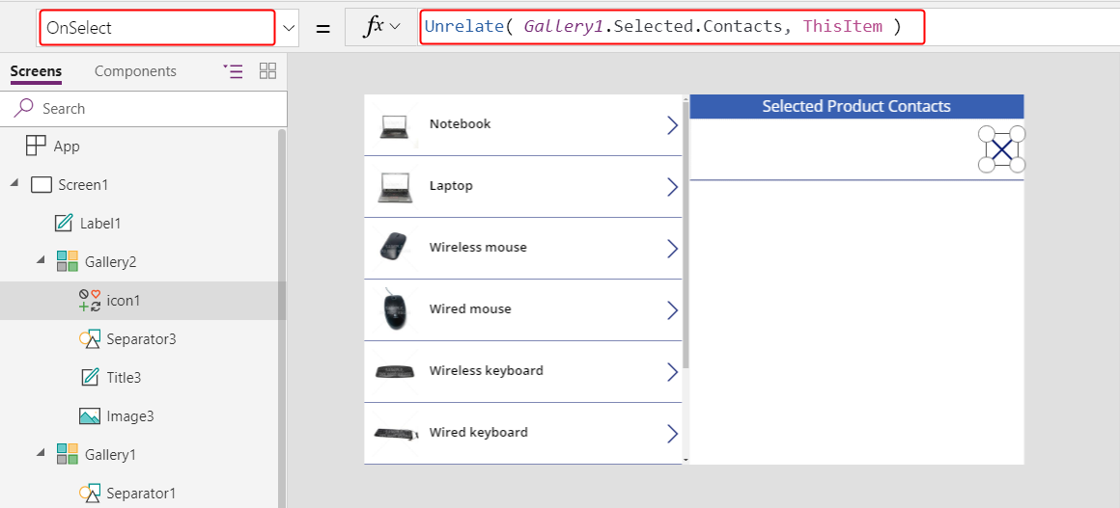Click the Laptop product thumbnail
Image resolution: width=1120 pixels, height=508 pixels.
click(x=395, y=187)
